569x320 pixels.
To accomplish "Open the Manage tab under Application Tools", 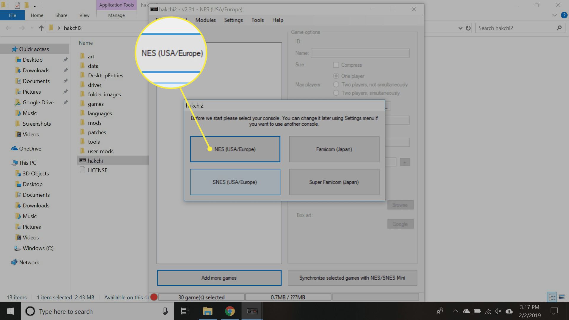I will click(116, 15).
